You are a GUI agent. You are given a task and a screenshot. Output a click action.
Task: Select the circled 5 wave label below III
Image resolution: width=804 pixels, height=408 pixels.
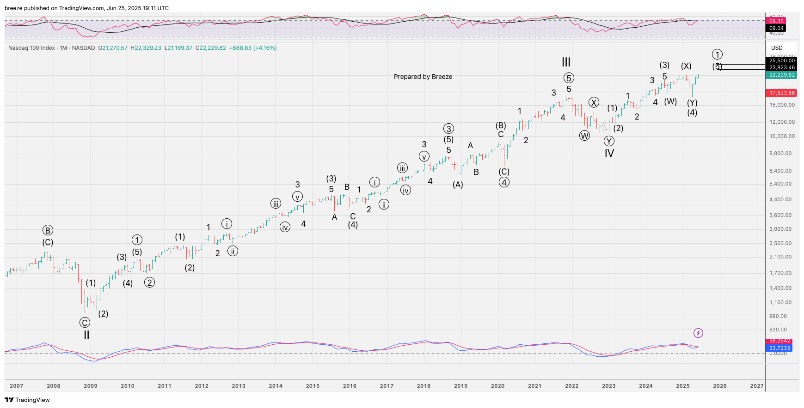click(x=569, y=78)
